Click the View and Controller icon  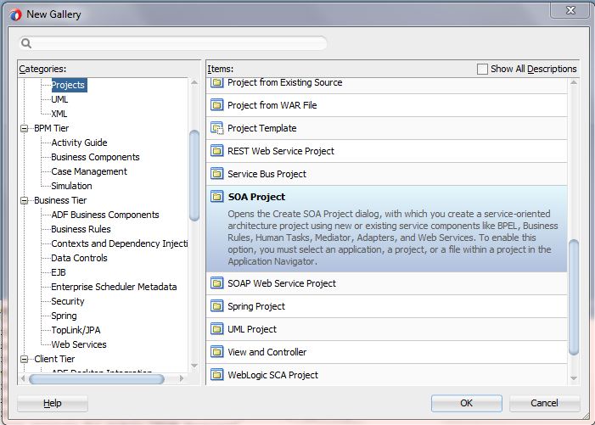pyautogui.click(x=217, y=352)
